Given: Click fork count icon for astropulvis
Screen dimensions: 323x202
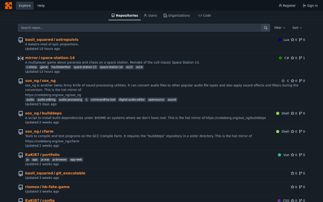Looking at the screenshot, I should [300, 39].
